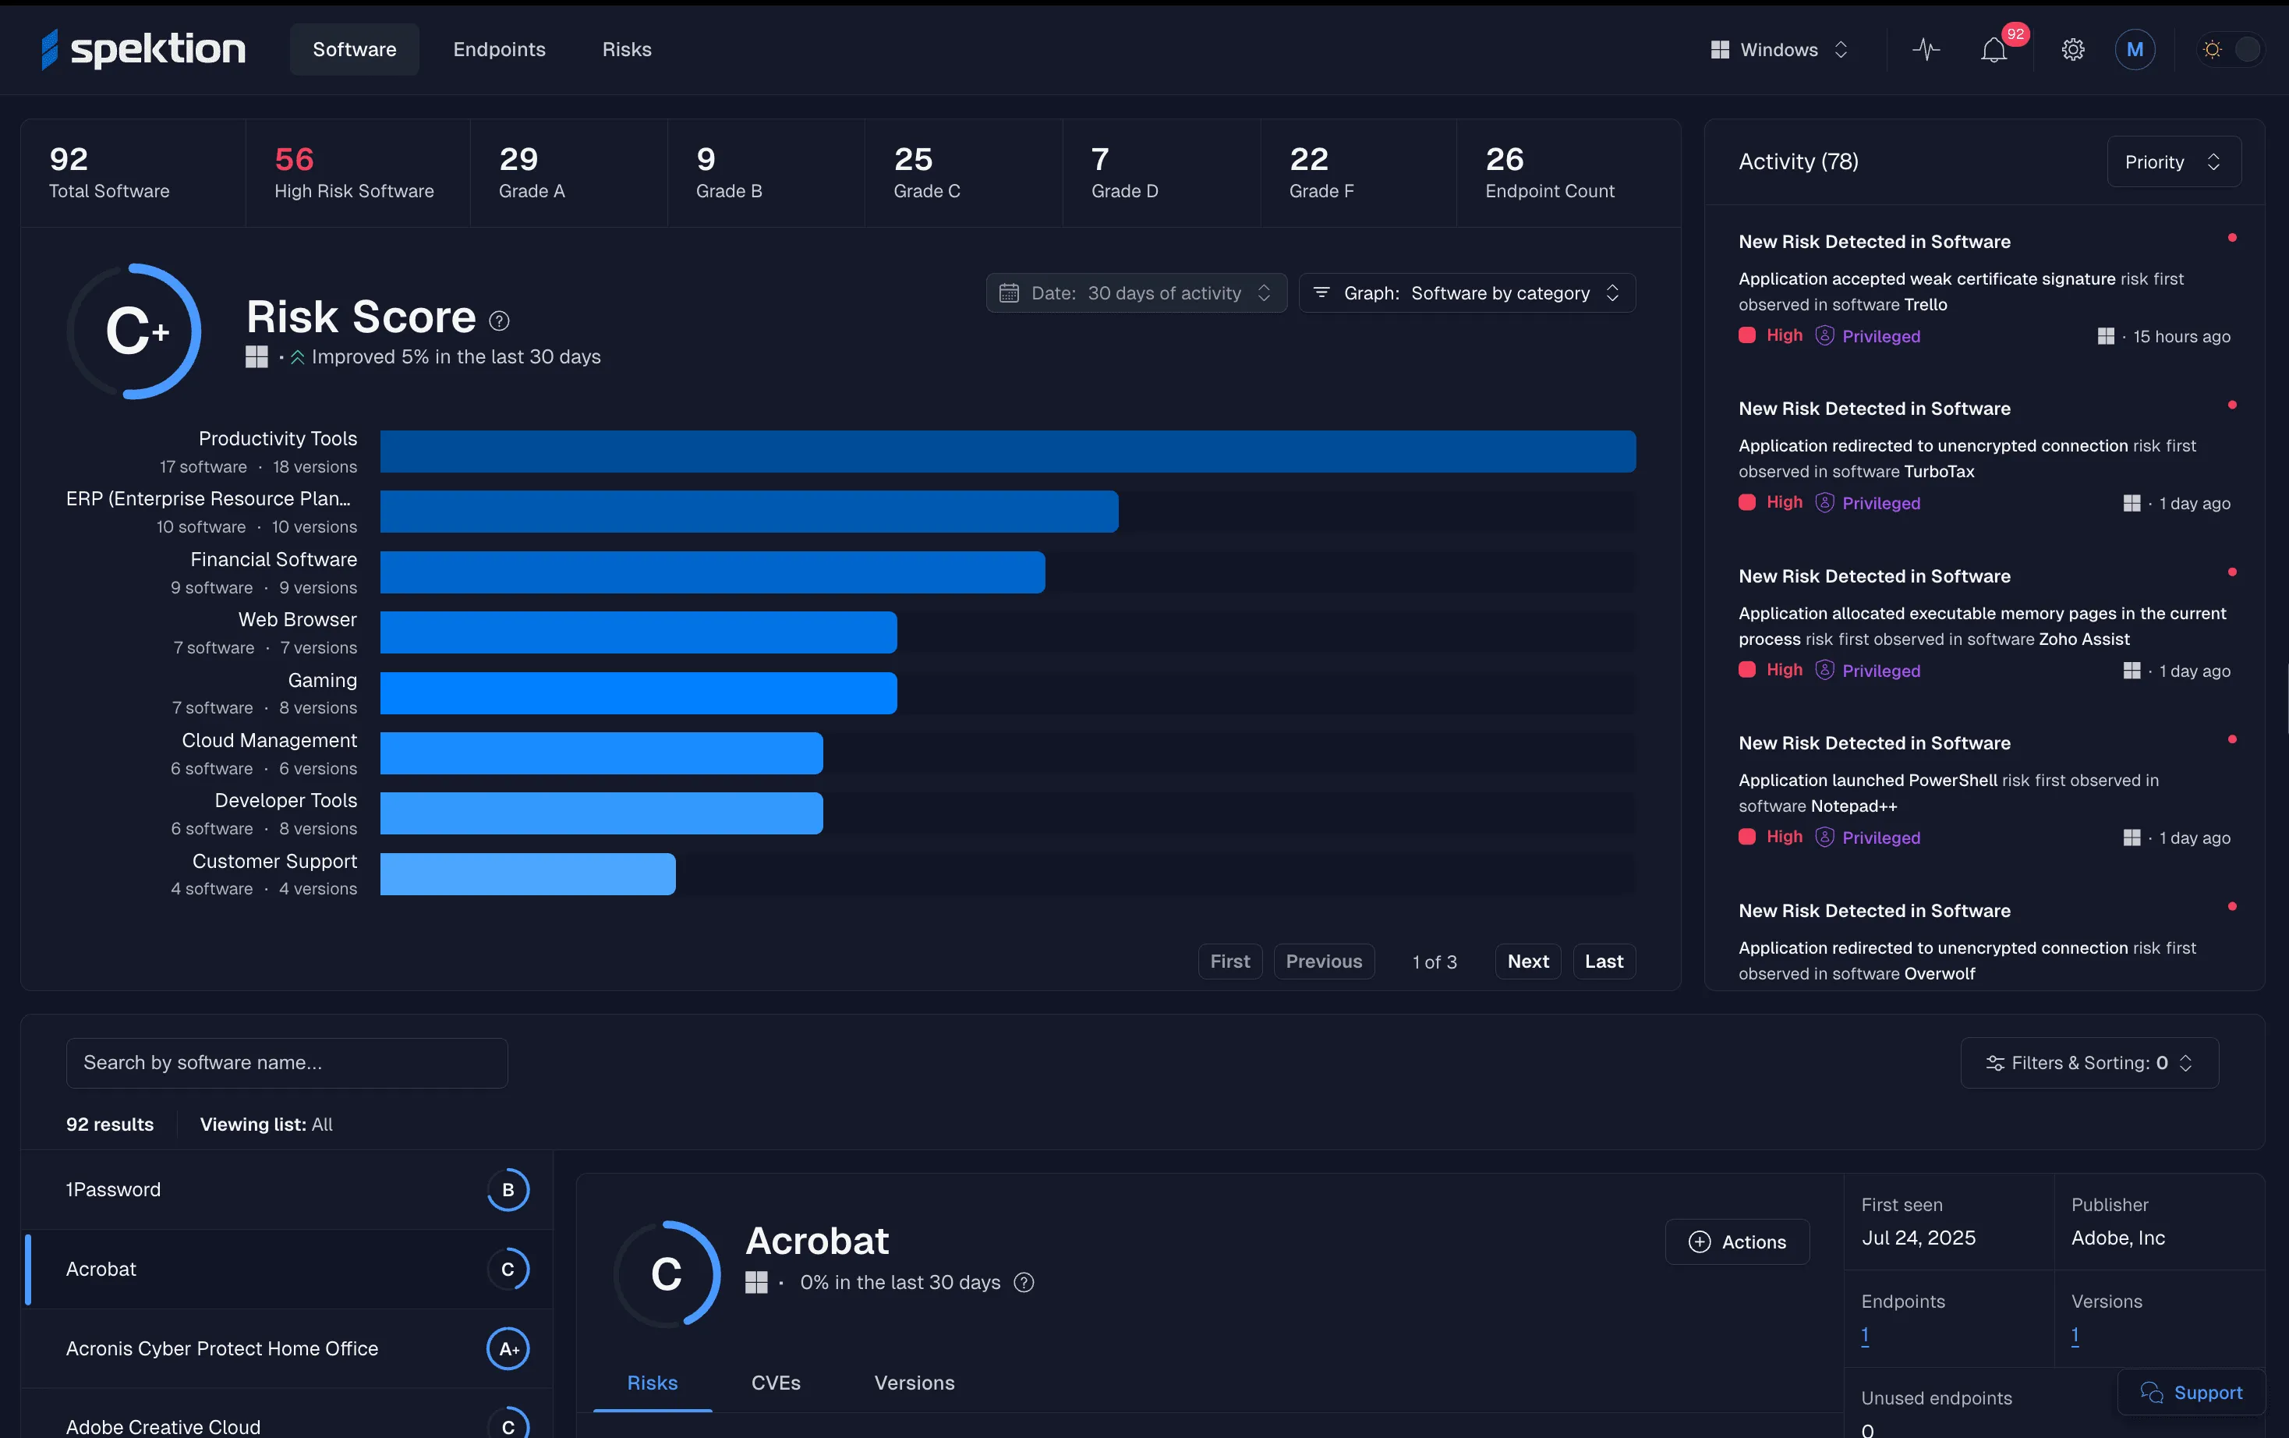This screenshot has height=1438, width=2289.
Task: Click the Customer Support bar
Action: click(x=528, y=874)
